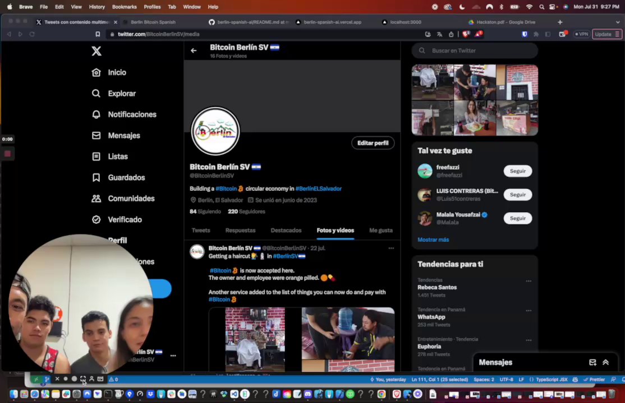
Task: Open options for Rebeca Santos trend
Action: point(529,281)
